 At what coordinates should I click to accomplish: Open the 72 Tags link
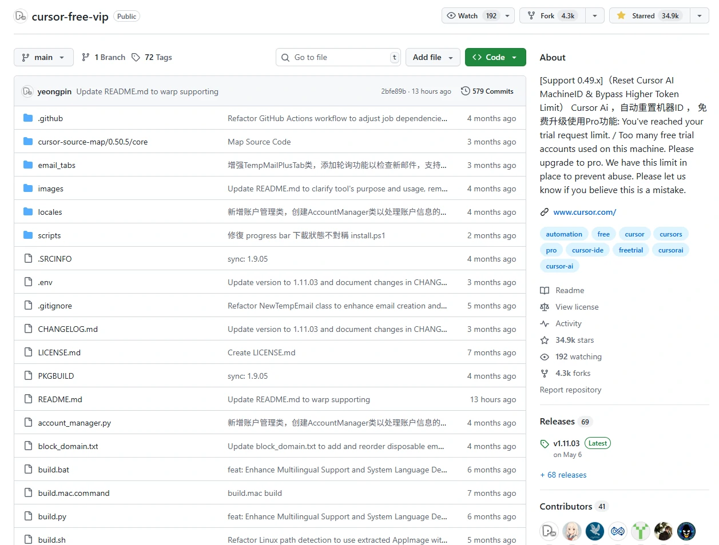(152, 57)
